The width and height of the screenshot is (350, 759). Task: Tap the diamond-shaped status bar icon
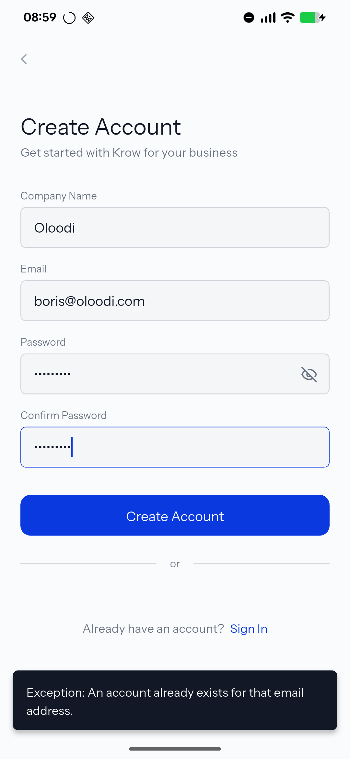coord(88,18)
